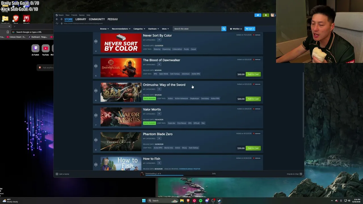This screenshot has width=363, height=204.
Task: Click the browser's Google search URL bar
Action: 33,32
